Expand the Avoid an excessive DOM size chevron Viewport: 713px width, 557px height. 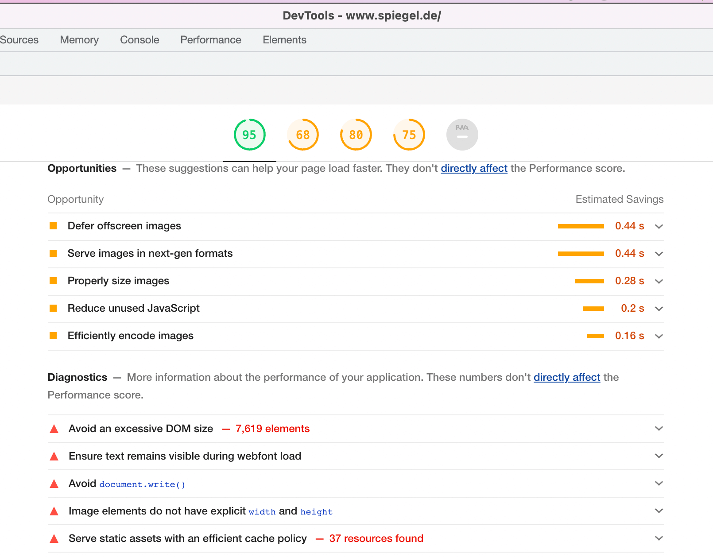pyautogui.click(x=659, y=428)
